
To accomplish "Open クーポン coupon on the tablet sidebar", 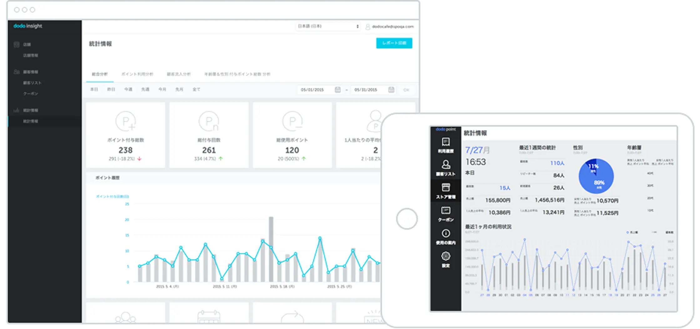I will tap(446, 214).
